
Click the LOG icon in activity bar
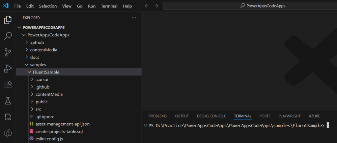[x=8, y=117]
